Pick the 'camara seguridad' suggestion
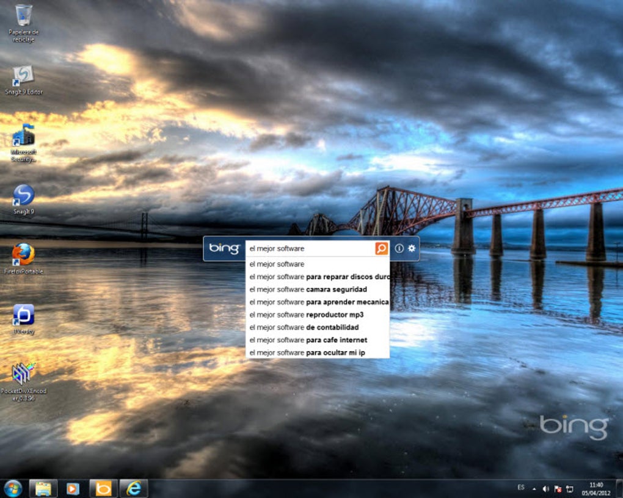The width and height of the screenshot is (623, 498). click(318, 289)
